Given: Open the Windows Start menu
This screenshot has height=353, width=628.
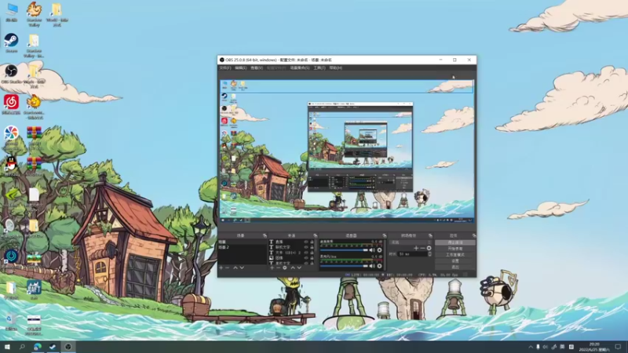Looking at the screenshot, I should [7, 347].
